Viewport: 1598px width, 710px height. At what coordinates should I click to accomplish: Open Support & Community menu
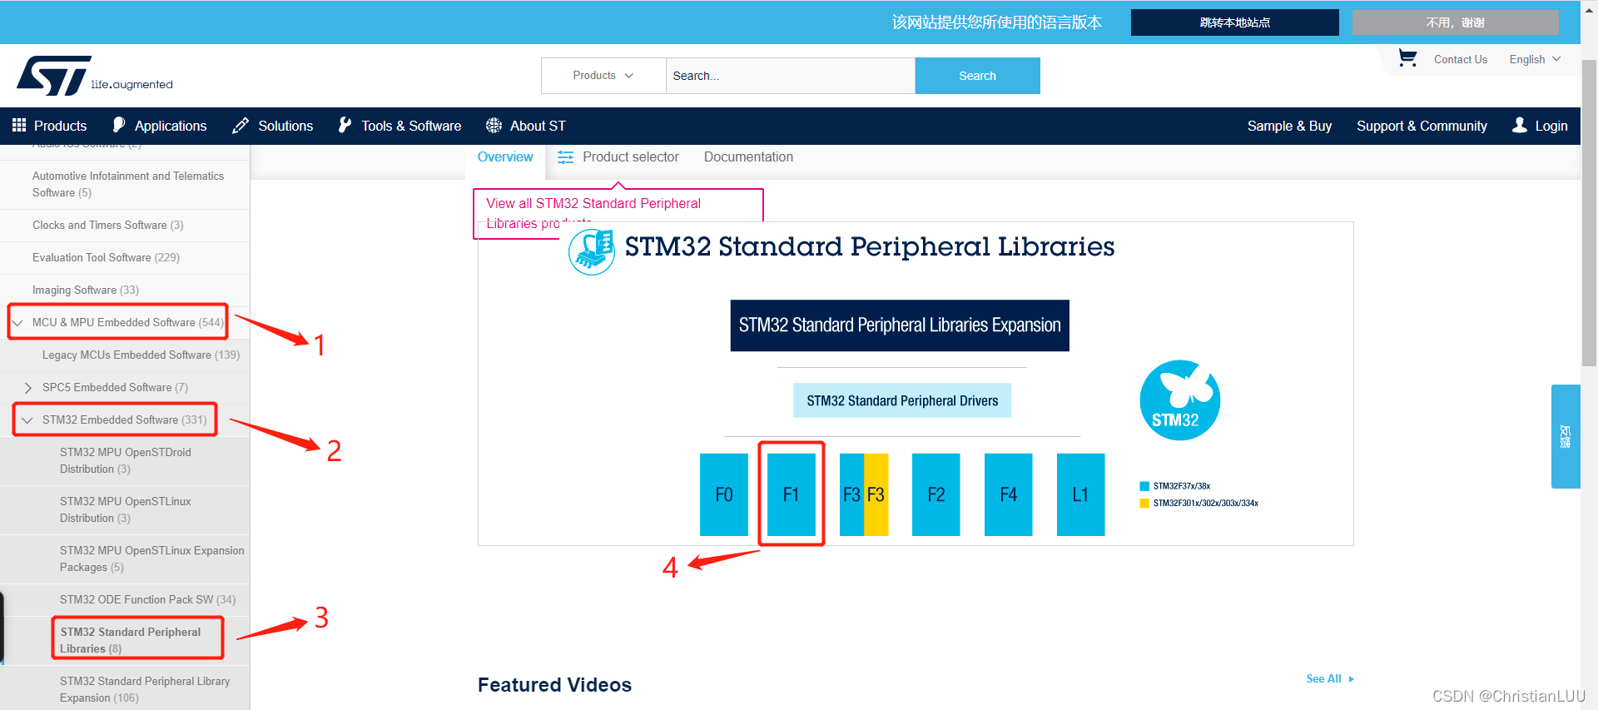pyautogui.click(x=1422, y=126)
